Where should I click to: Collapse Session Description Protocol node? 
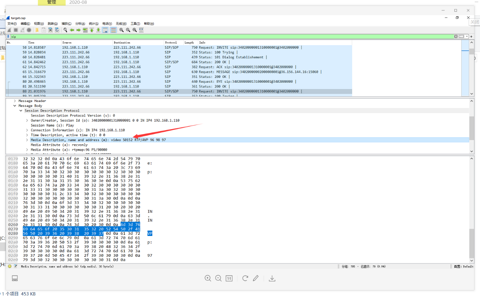pos(21,111)
